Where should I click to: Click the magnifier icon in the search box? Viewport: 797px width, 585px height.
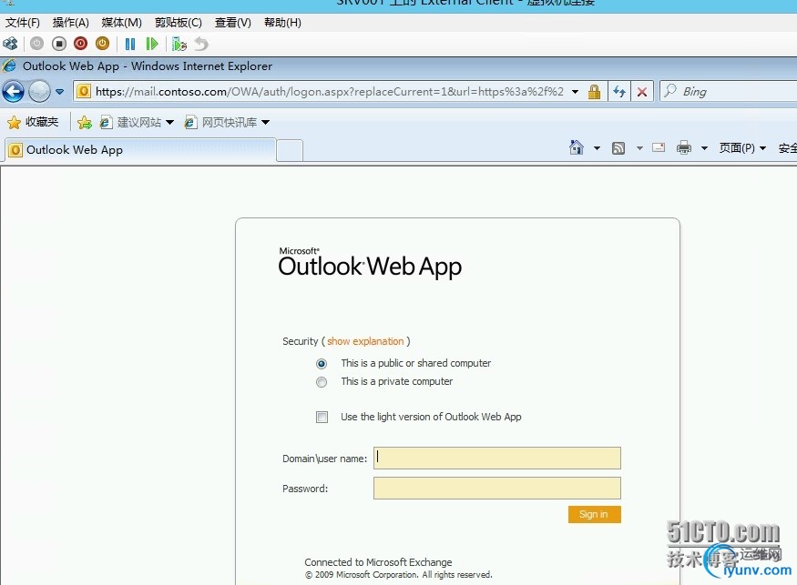tap(670, 91)
